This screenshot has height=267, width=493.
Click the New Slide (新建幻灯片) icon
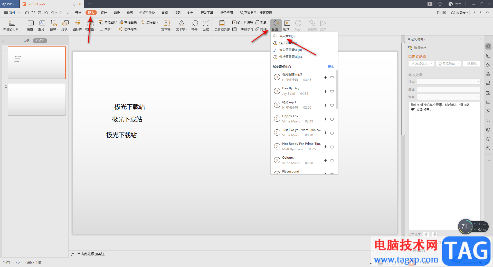pos(12,23)
